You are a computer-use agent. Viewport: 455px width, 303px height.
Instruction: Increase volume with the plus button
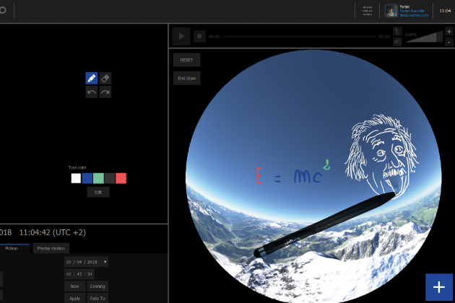[x=449, y=31]
